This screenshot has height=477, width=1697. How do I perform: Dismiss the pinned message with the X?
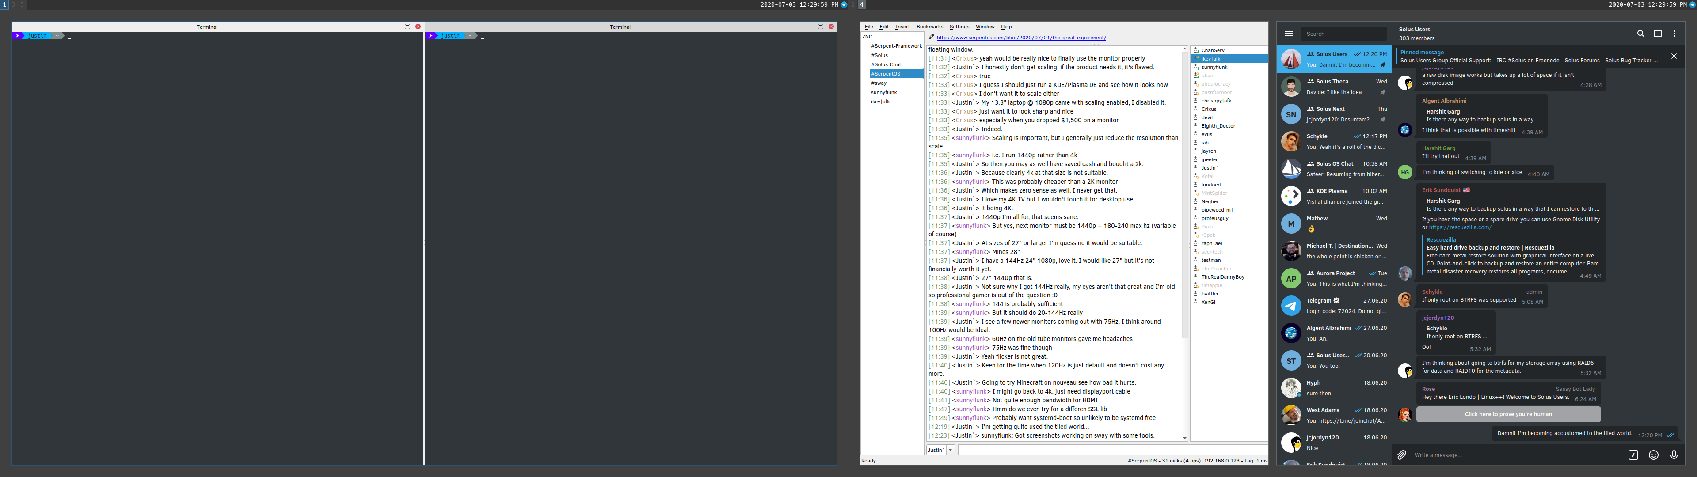[x=1673, y=57]
